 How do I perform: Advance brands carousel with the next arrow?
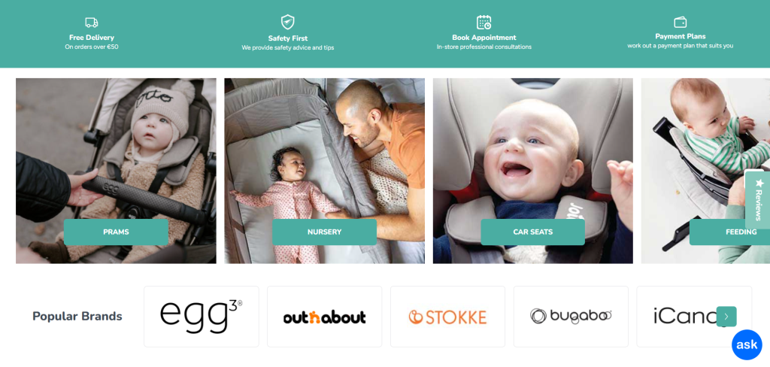point(726,317)
